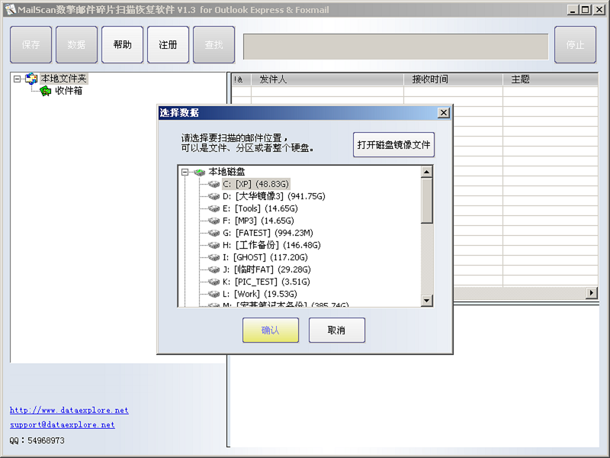
Task: Select drive E: [Tools] (14.65G)
Action: (260, 208)
